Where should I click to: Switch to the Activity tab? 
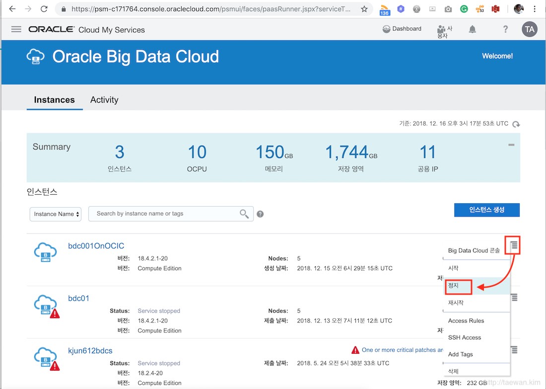[104, 100]
